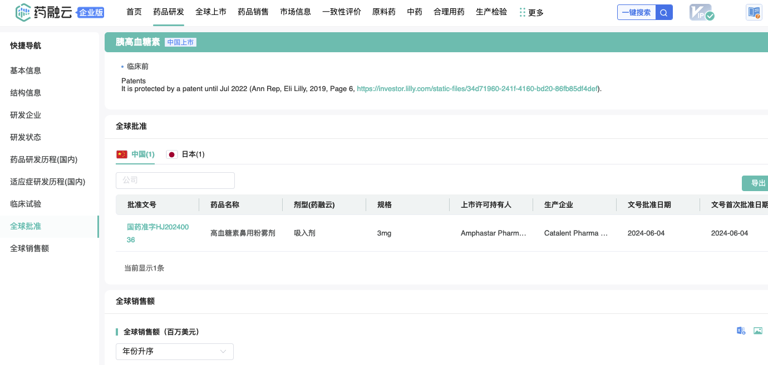
Task: Open the 更多 grid-dots menu
Action: 531,12
